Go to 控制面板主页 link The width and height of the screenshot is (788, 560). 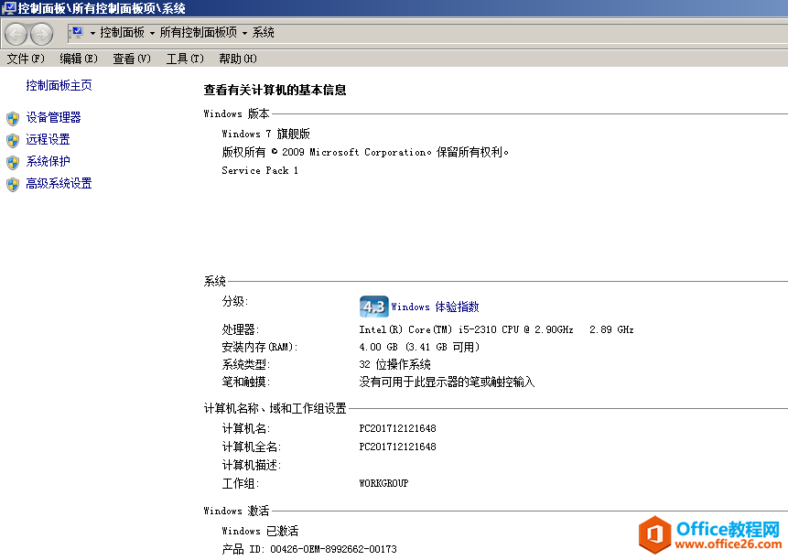pyautogui.click(x=59, y=85)
